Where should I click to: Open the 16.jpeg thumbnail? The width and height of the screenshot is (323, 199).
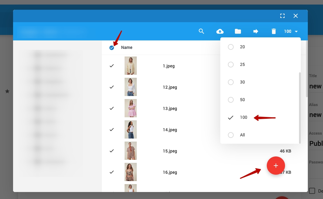tap(131, 172)
